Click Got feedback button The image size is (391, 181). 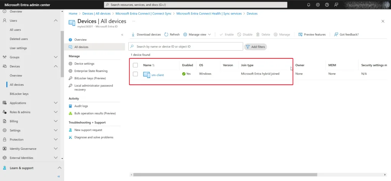[x=346, y=34]
